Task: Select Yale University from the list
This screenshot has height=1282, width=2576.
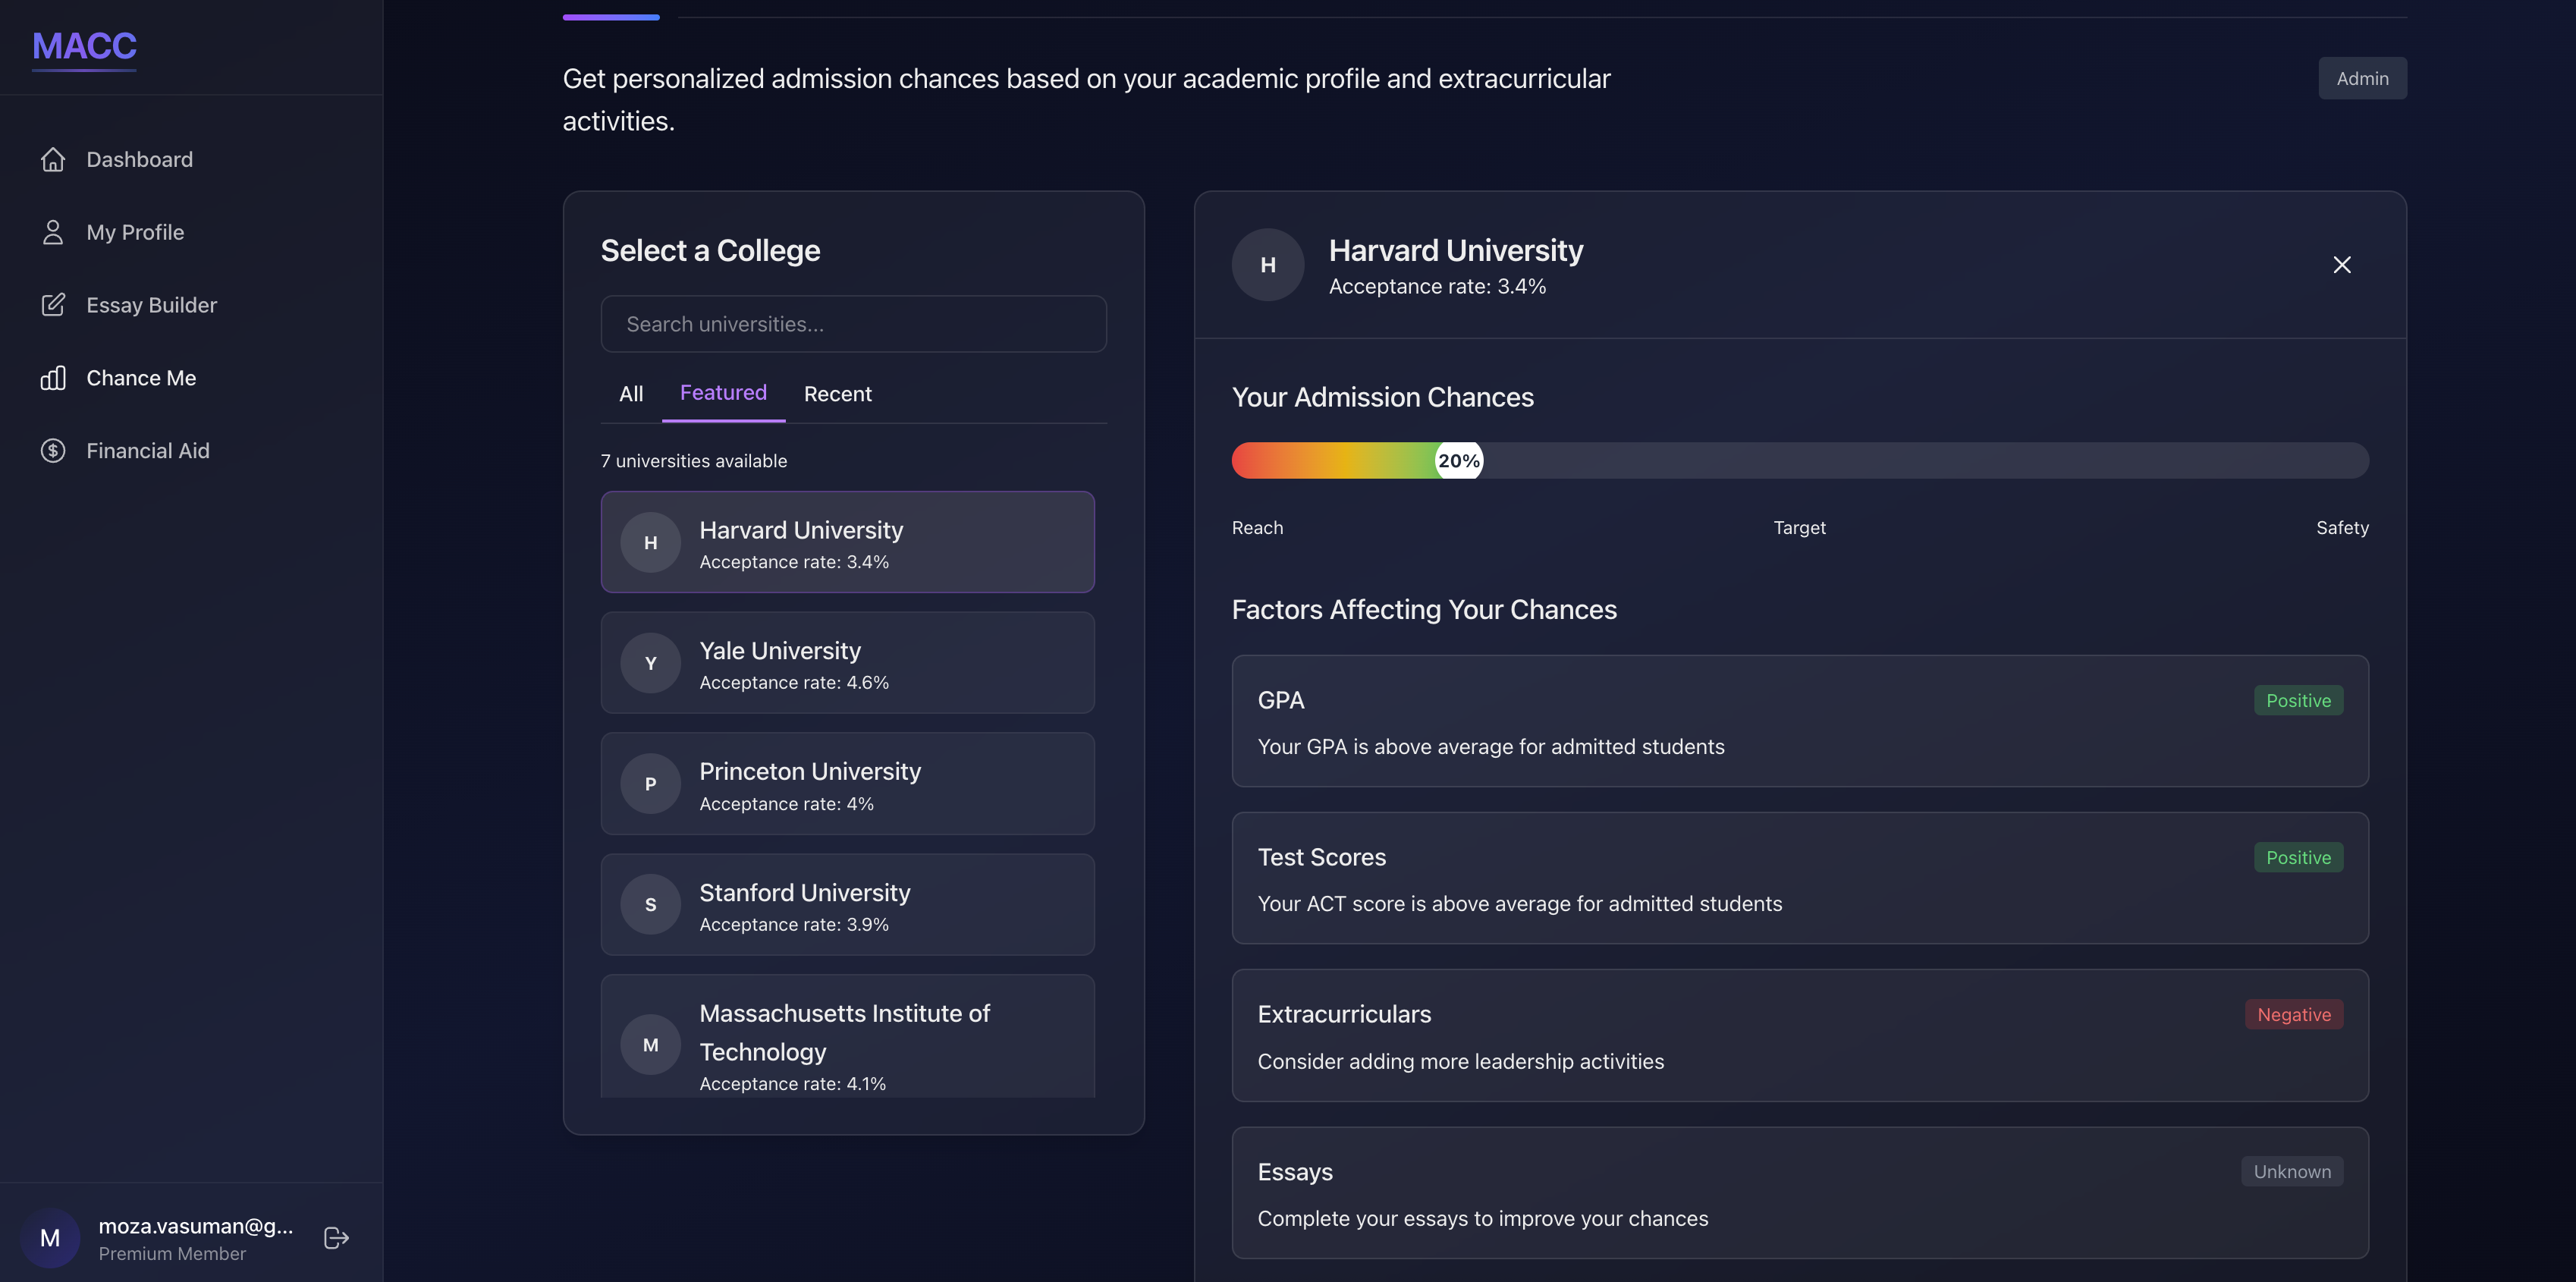Action: (847, 663)
